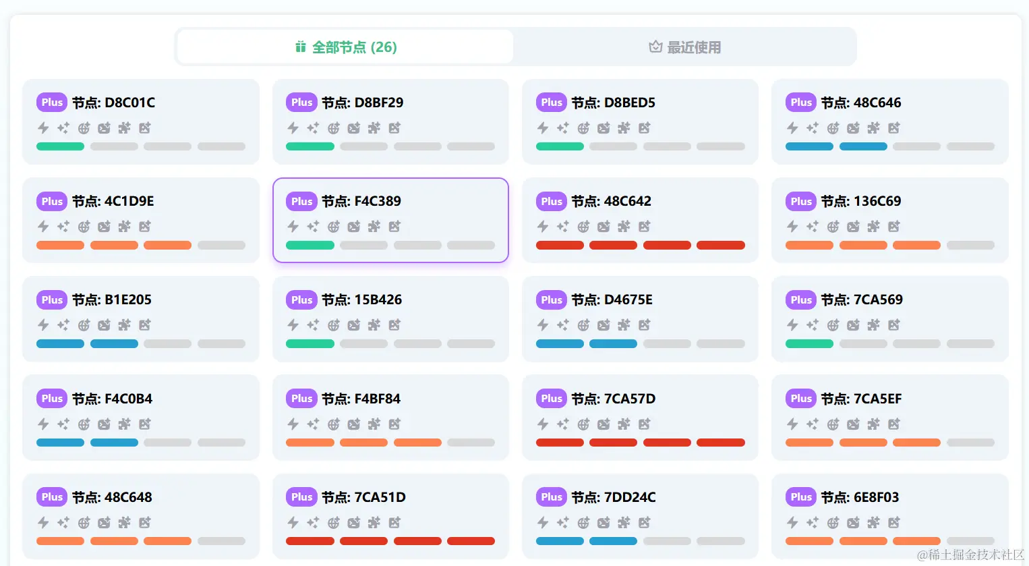Click the lightning bolt icon on node 4C1D9E
This screenshot has width=1029, height=566.
[x=43, y=226]
